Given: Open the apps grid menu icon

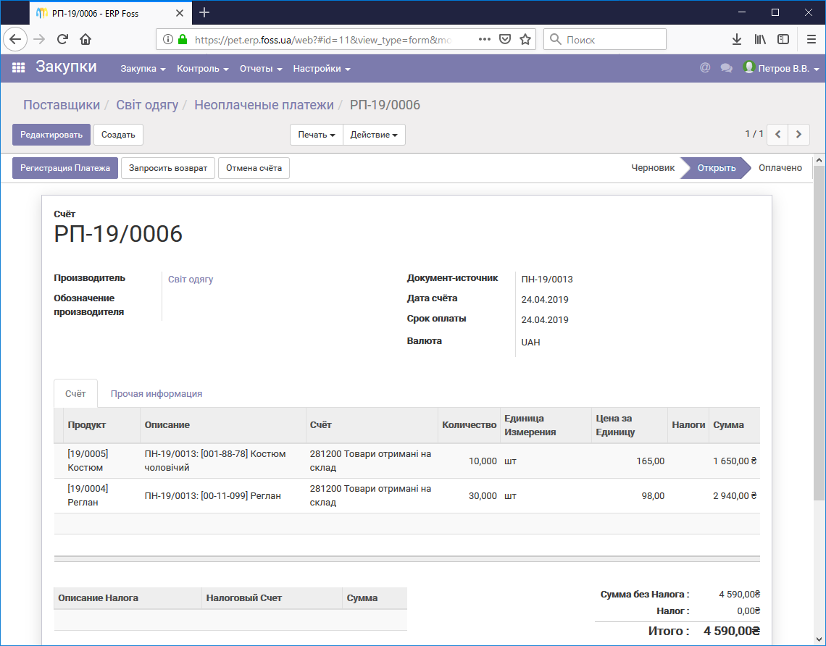Looking at the screenshot, I should tap(18, 68).
